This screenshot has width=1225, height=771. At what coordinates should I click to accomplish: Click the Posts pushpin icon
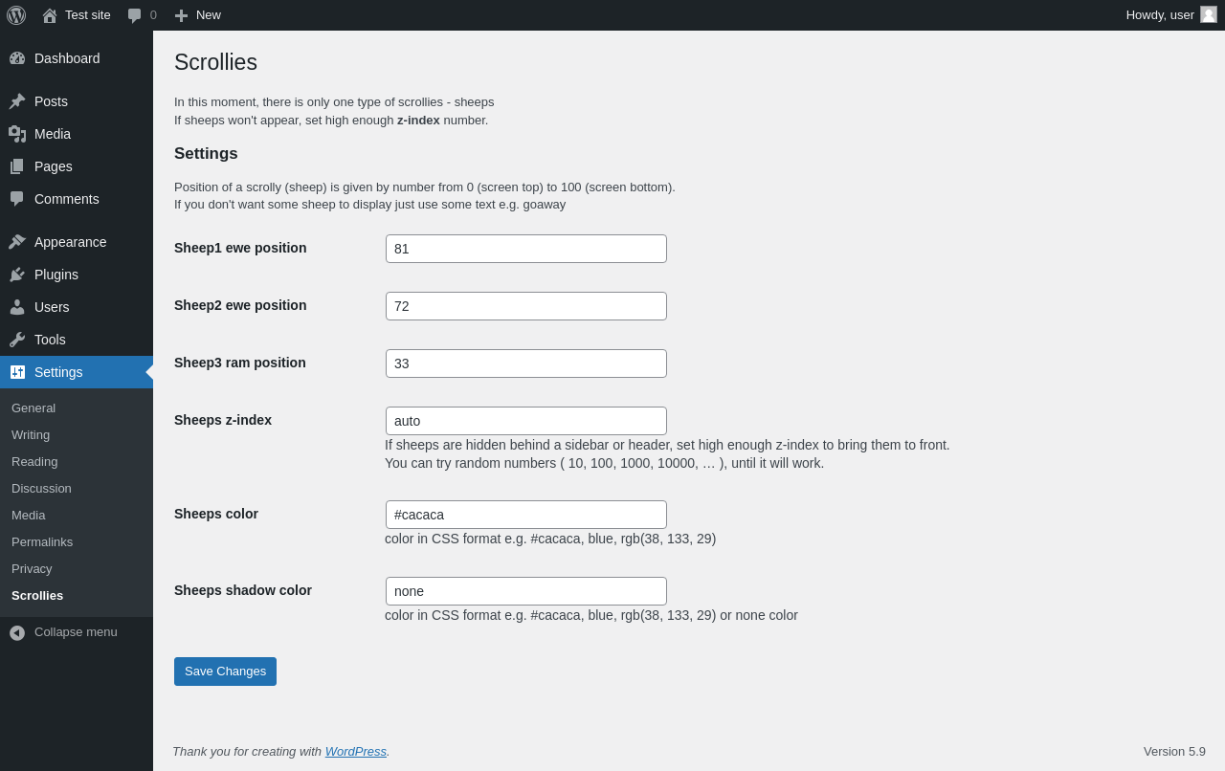[x=17, y=101]
